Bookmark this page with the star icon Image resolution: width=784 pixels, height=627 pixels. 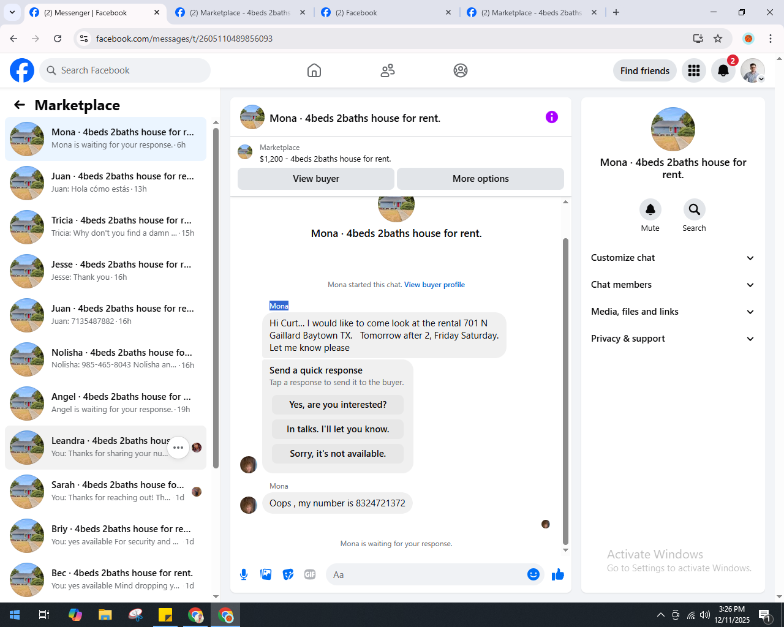(x=718, y=39)
